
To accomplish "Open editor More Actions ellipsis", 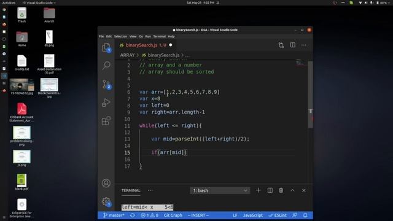I will pos(304,45).
